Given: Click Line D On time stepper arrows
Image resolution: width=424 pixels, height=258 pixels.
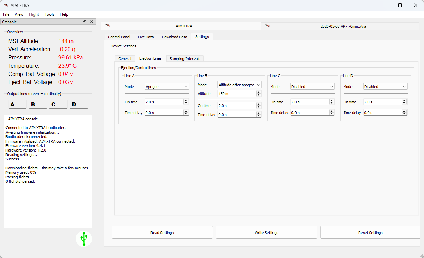Looking at the screenshot, I should 404,102.
